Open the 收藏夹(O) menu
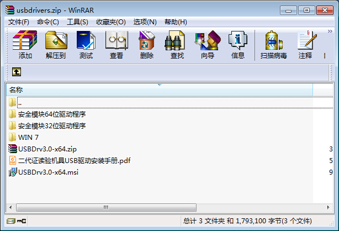The height and width of the screenshot is (231, 339). (111, 22)
